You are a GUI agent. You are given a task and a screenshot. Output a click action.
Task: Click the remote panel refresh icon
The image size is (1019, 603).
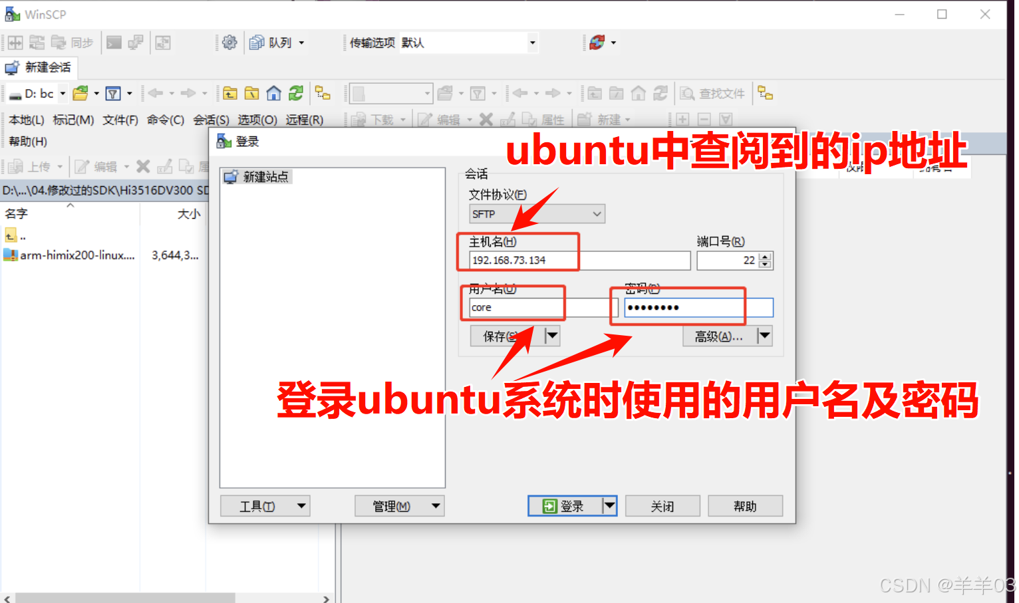coord(660,94)
